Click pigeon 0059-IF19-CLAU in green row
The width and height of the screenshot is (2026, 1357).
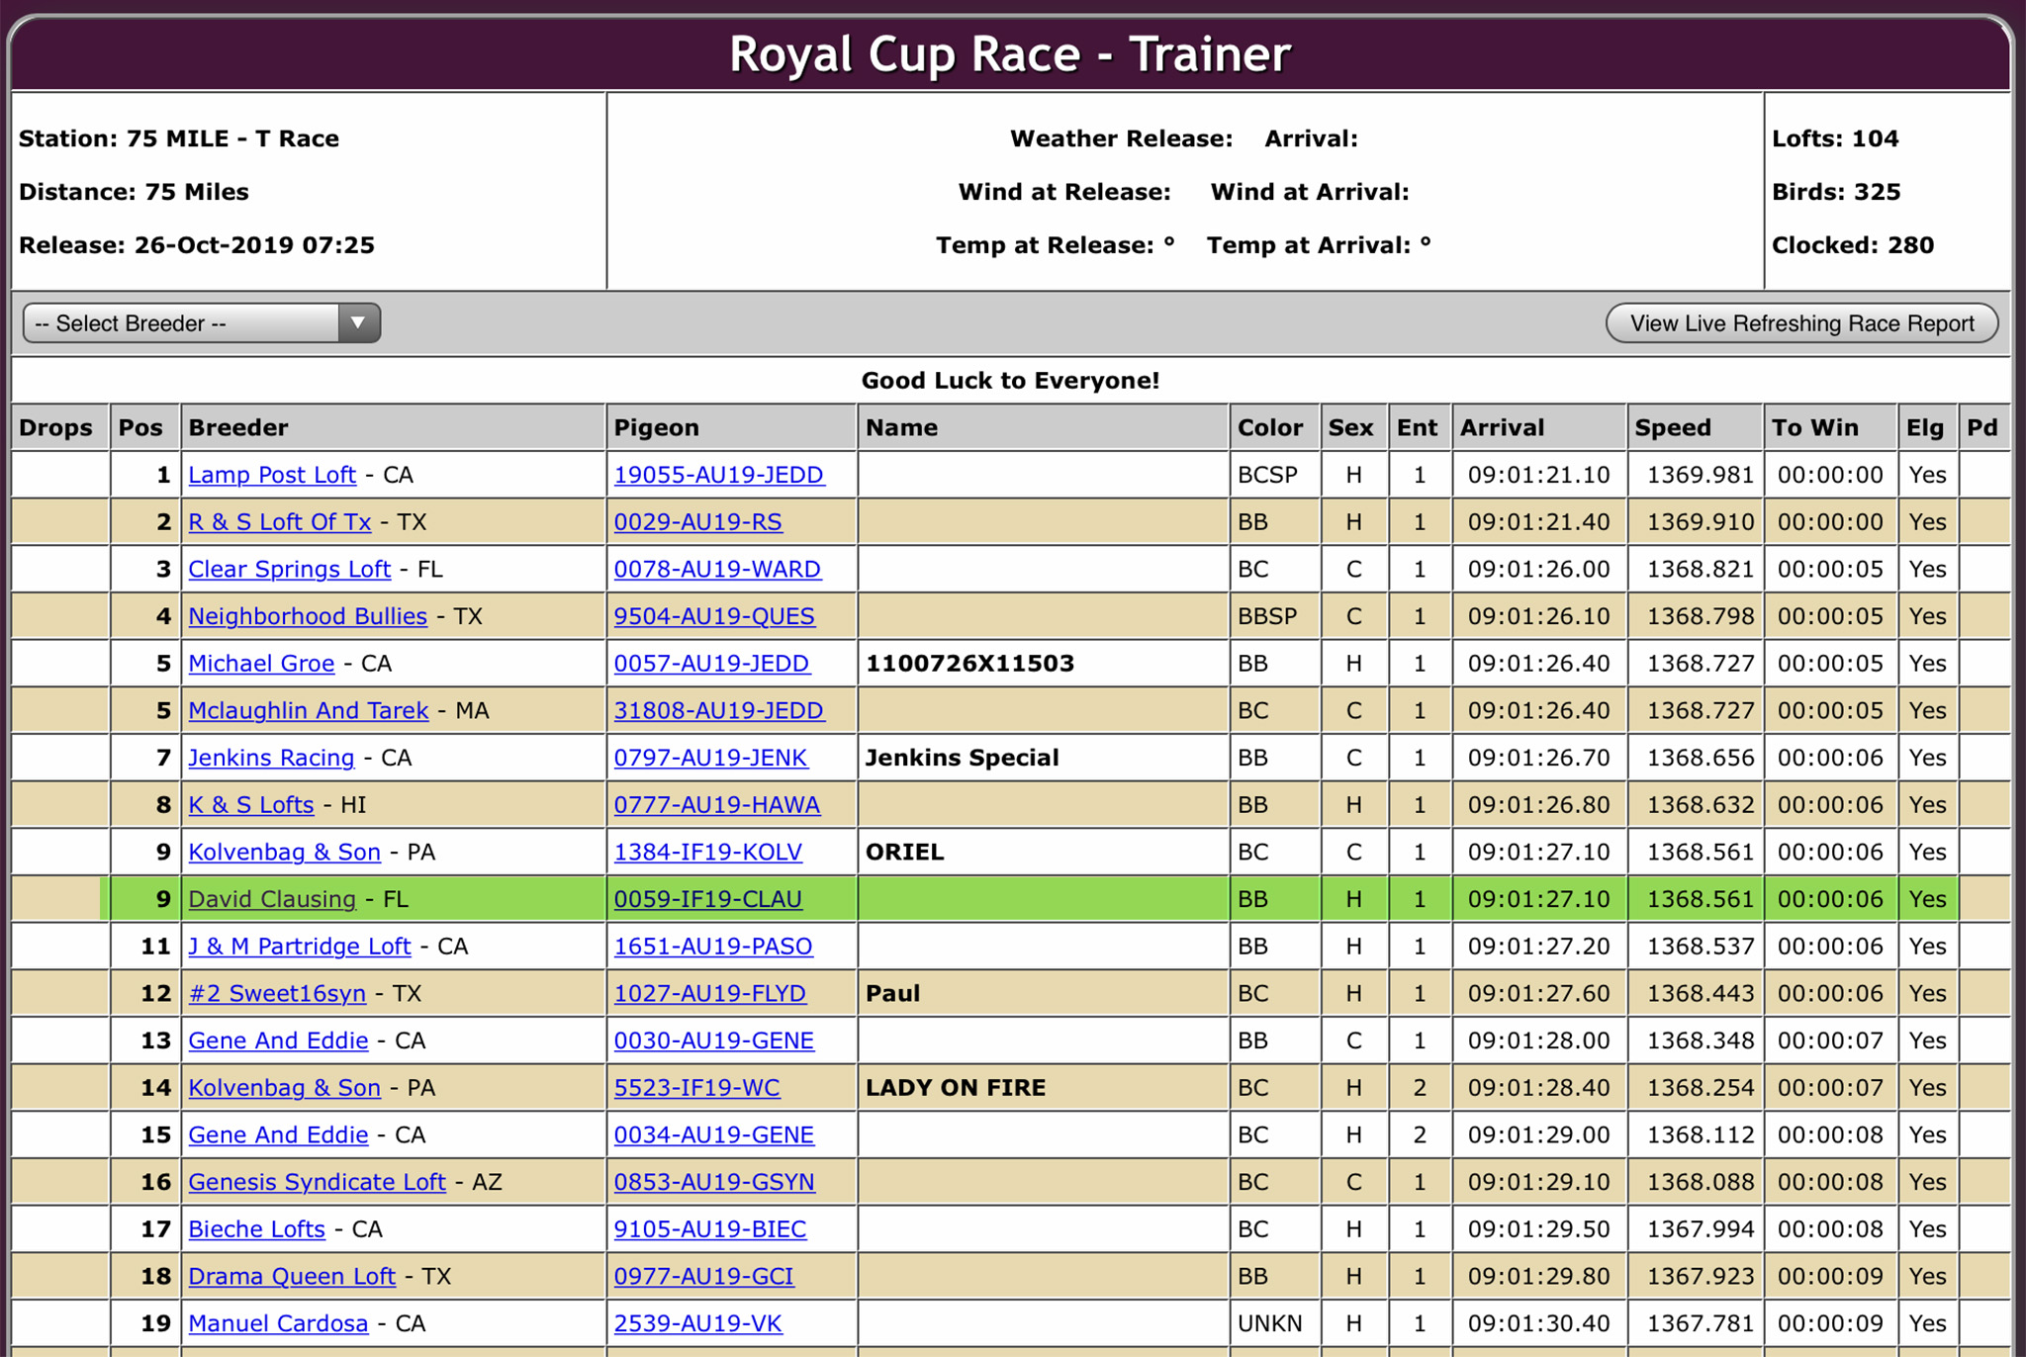click(707, 899)
